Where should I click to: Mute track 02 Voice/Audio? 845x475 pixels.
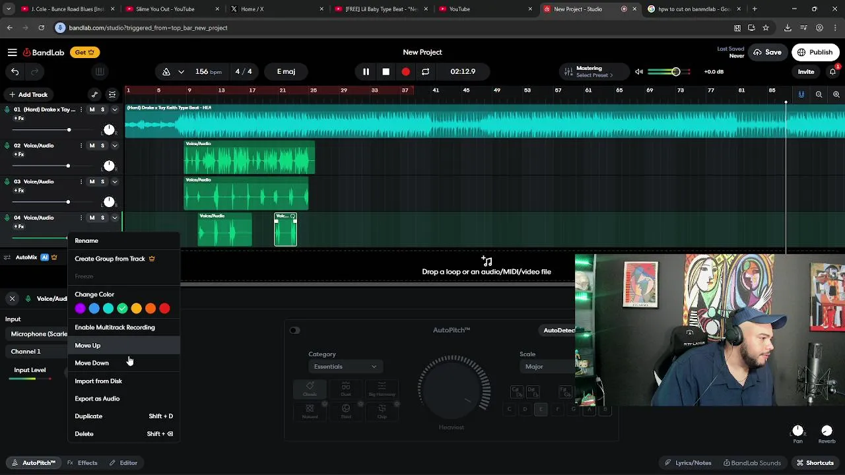tap(92, 145)
